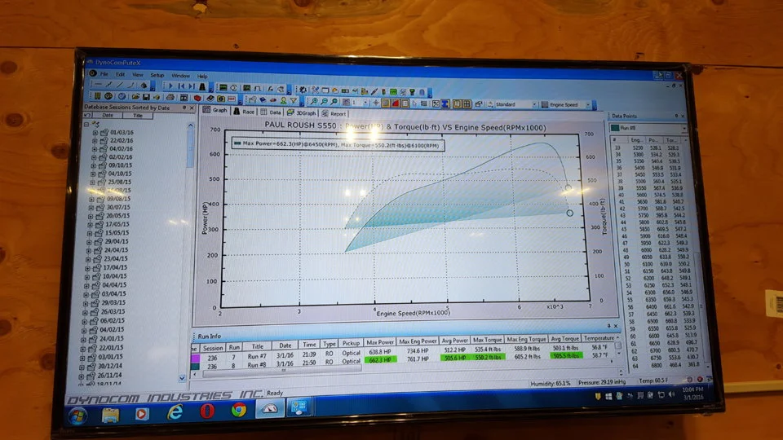Expand the 20/05/15 session node
Viewport: 783px width, 440px height.
[91, 216]
